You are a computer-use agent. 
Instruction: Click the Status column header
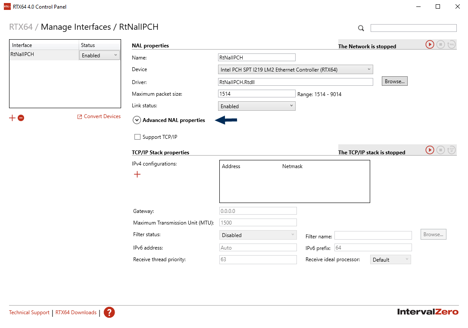pyautogui.click(x=100, y=45)
